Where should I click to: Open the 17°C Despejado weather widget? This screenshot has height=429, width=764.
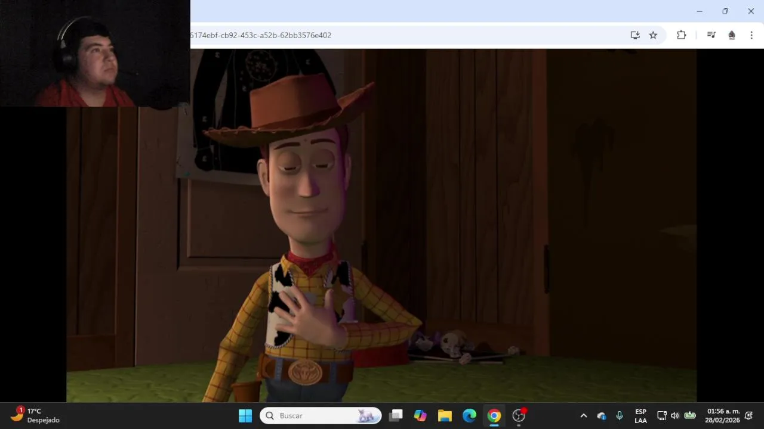point(35,415)
